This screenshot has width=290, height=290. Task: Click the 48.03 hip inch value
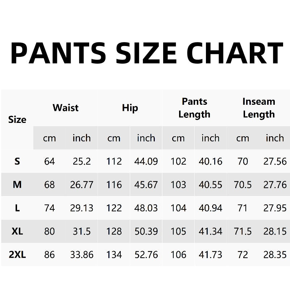(x=146, y=208)
